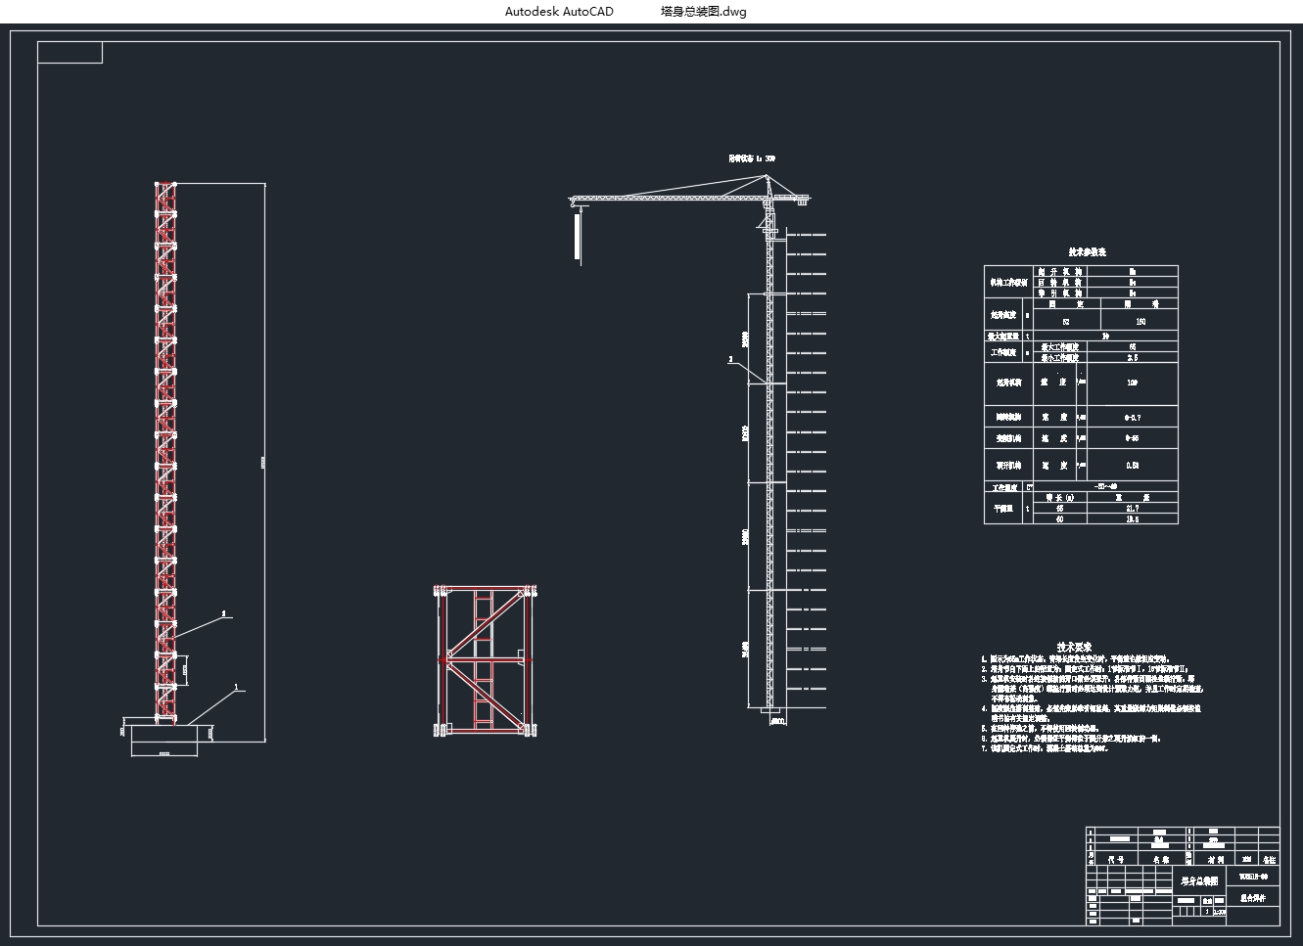Select the tower crane jib boom

click(x=666, y=198)
